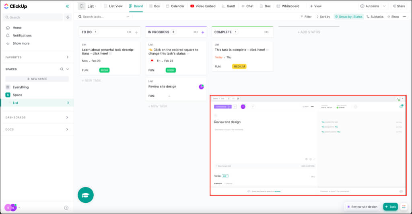The image size is (412, 214).
Task: Click the apps grid icon beside Task button
Action: pyautogui.click(x=404, y=206)
